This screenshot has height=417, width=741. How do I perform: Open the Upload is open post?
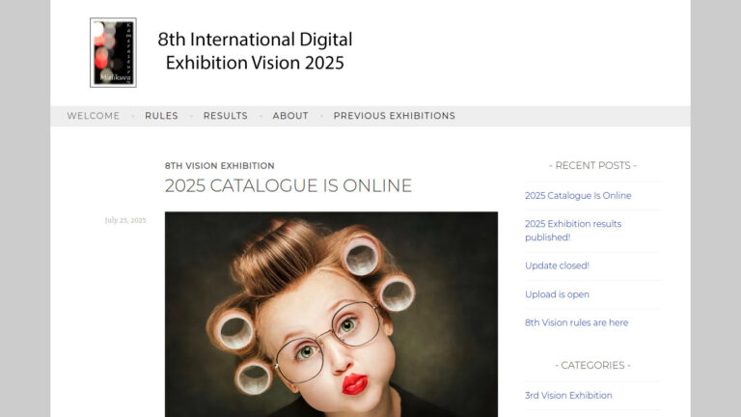557,294
